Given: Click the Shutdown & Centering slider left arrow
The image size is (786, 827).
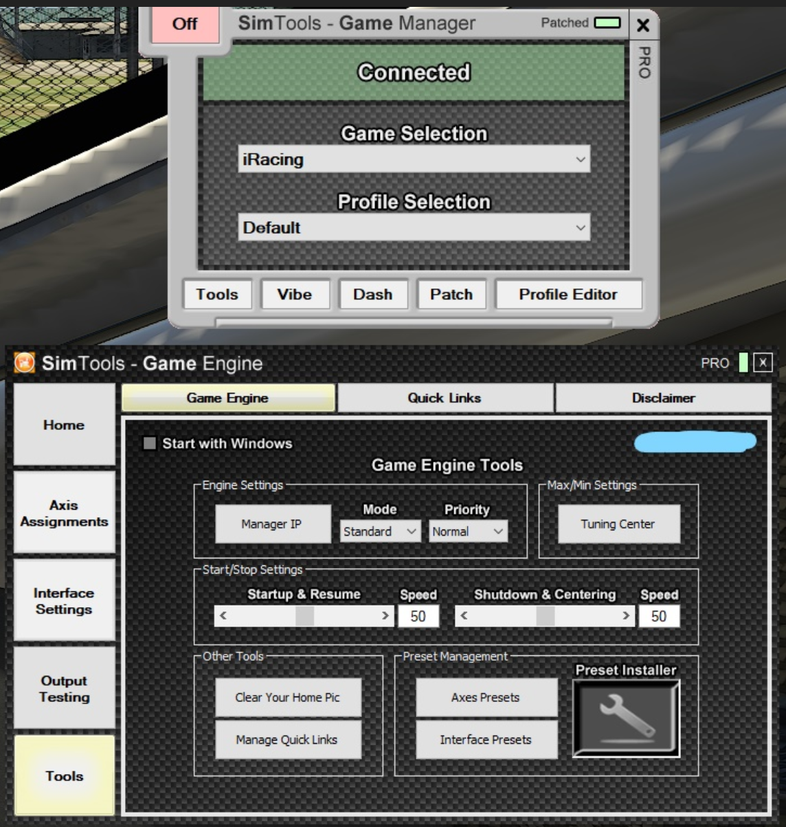Looking at the screenshot, I should tap(464, 615).
